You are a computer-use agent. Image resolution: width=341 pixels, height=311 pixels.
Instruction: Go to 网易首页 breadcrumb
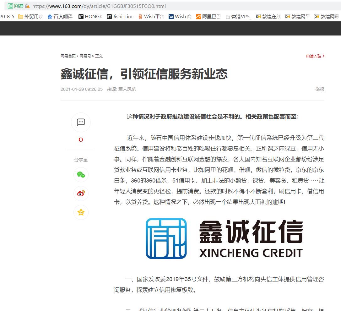pyautogui.click(x=68, y=56)
